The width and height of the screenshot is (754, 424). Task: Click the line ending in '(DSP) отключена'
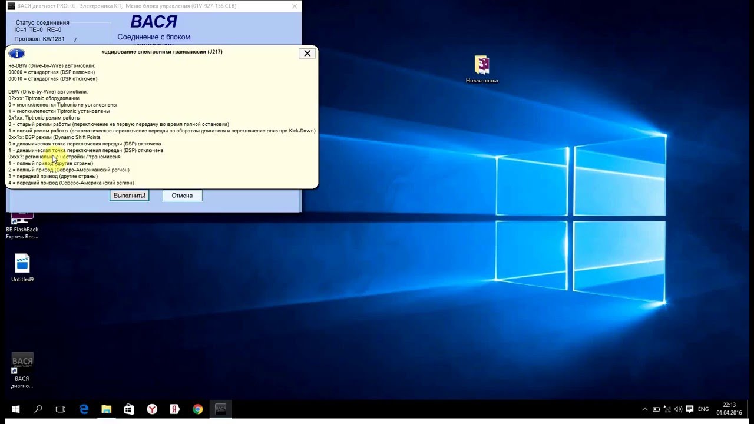click(x=86, y=150)
